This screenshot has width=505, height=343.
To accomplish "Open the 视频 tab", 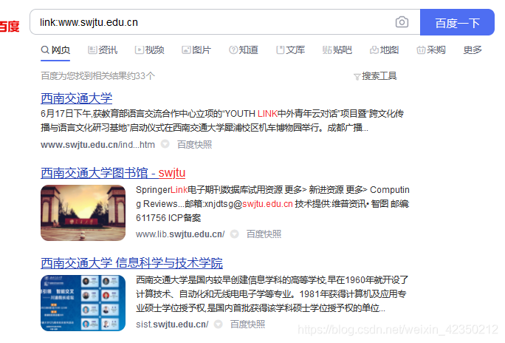I will [x=149, y=50].
